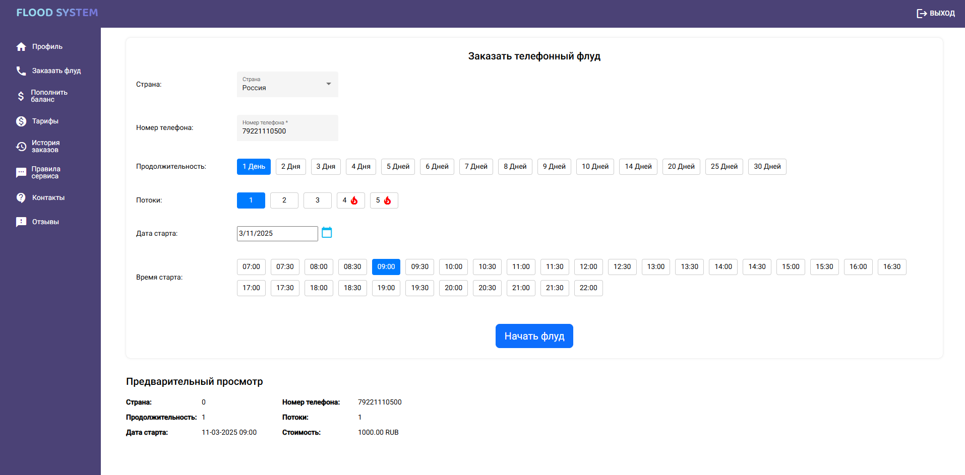Select the 12:00 start time
The image size is (965, 475).
(x=588, y=267)
